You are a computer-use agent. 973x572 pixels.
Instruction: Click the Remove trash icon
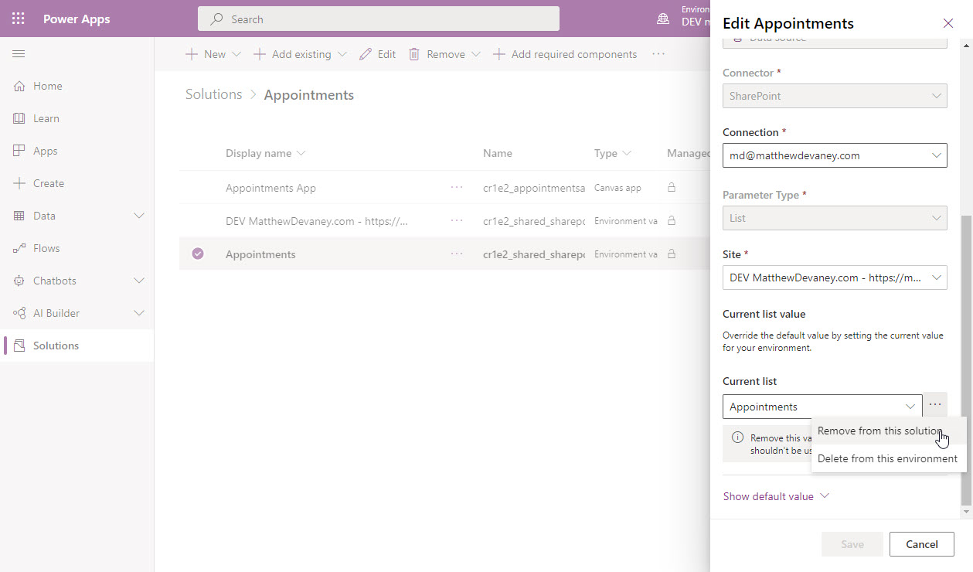[414, 53]
